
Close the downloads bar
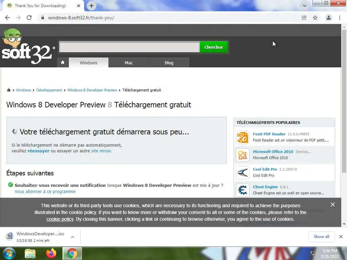(x=341, y=237)
